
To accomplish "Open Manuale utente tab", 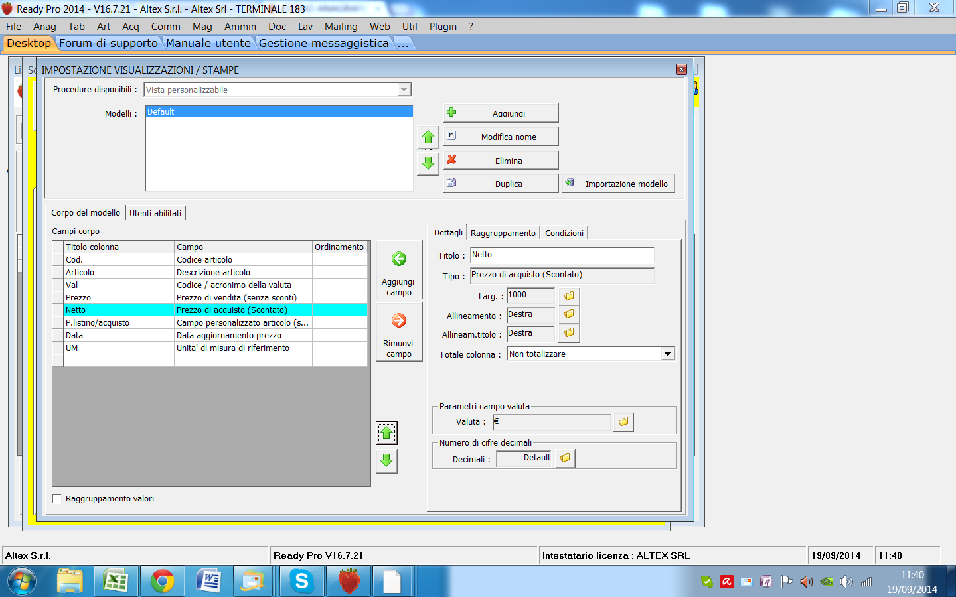I will (208, 43).
